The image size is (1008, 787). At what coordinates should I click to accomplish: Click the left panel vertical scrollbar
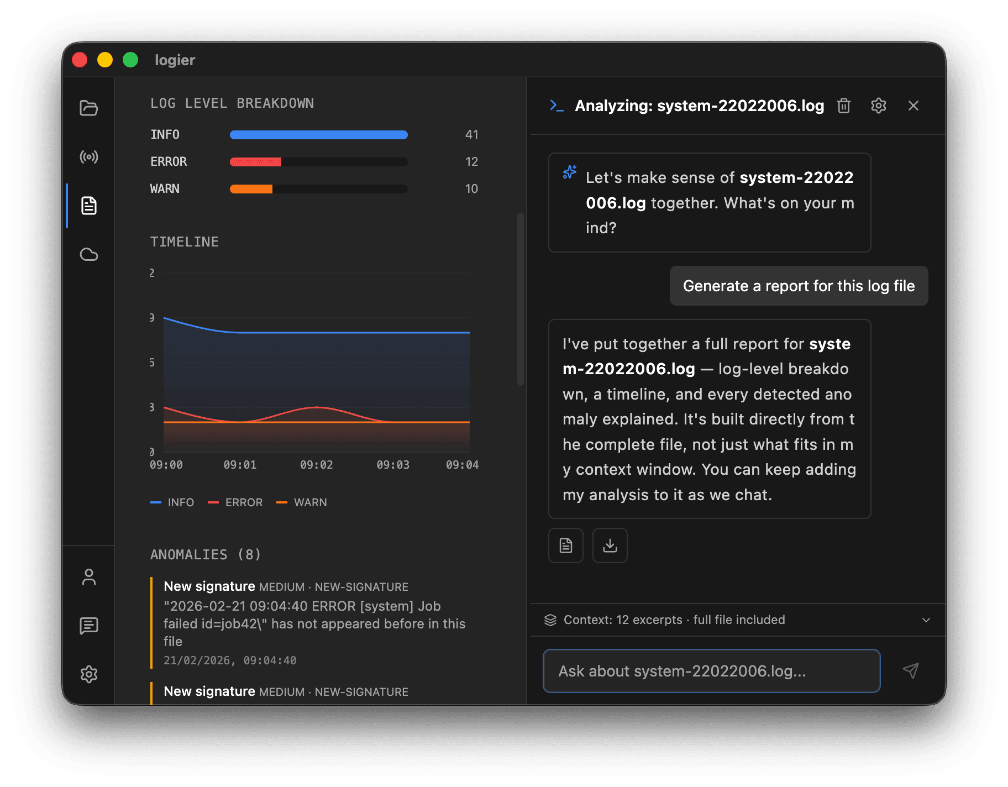coord(520,298)
